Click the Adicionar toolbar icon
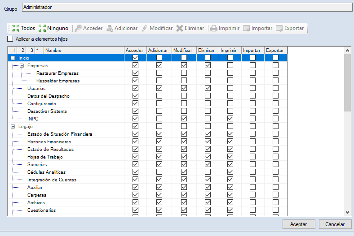 pos(110,28)
